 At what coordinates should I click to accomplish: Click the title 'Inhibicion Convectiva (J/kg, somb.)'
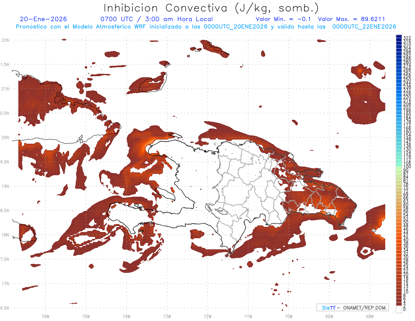click(x=211, y=8)
